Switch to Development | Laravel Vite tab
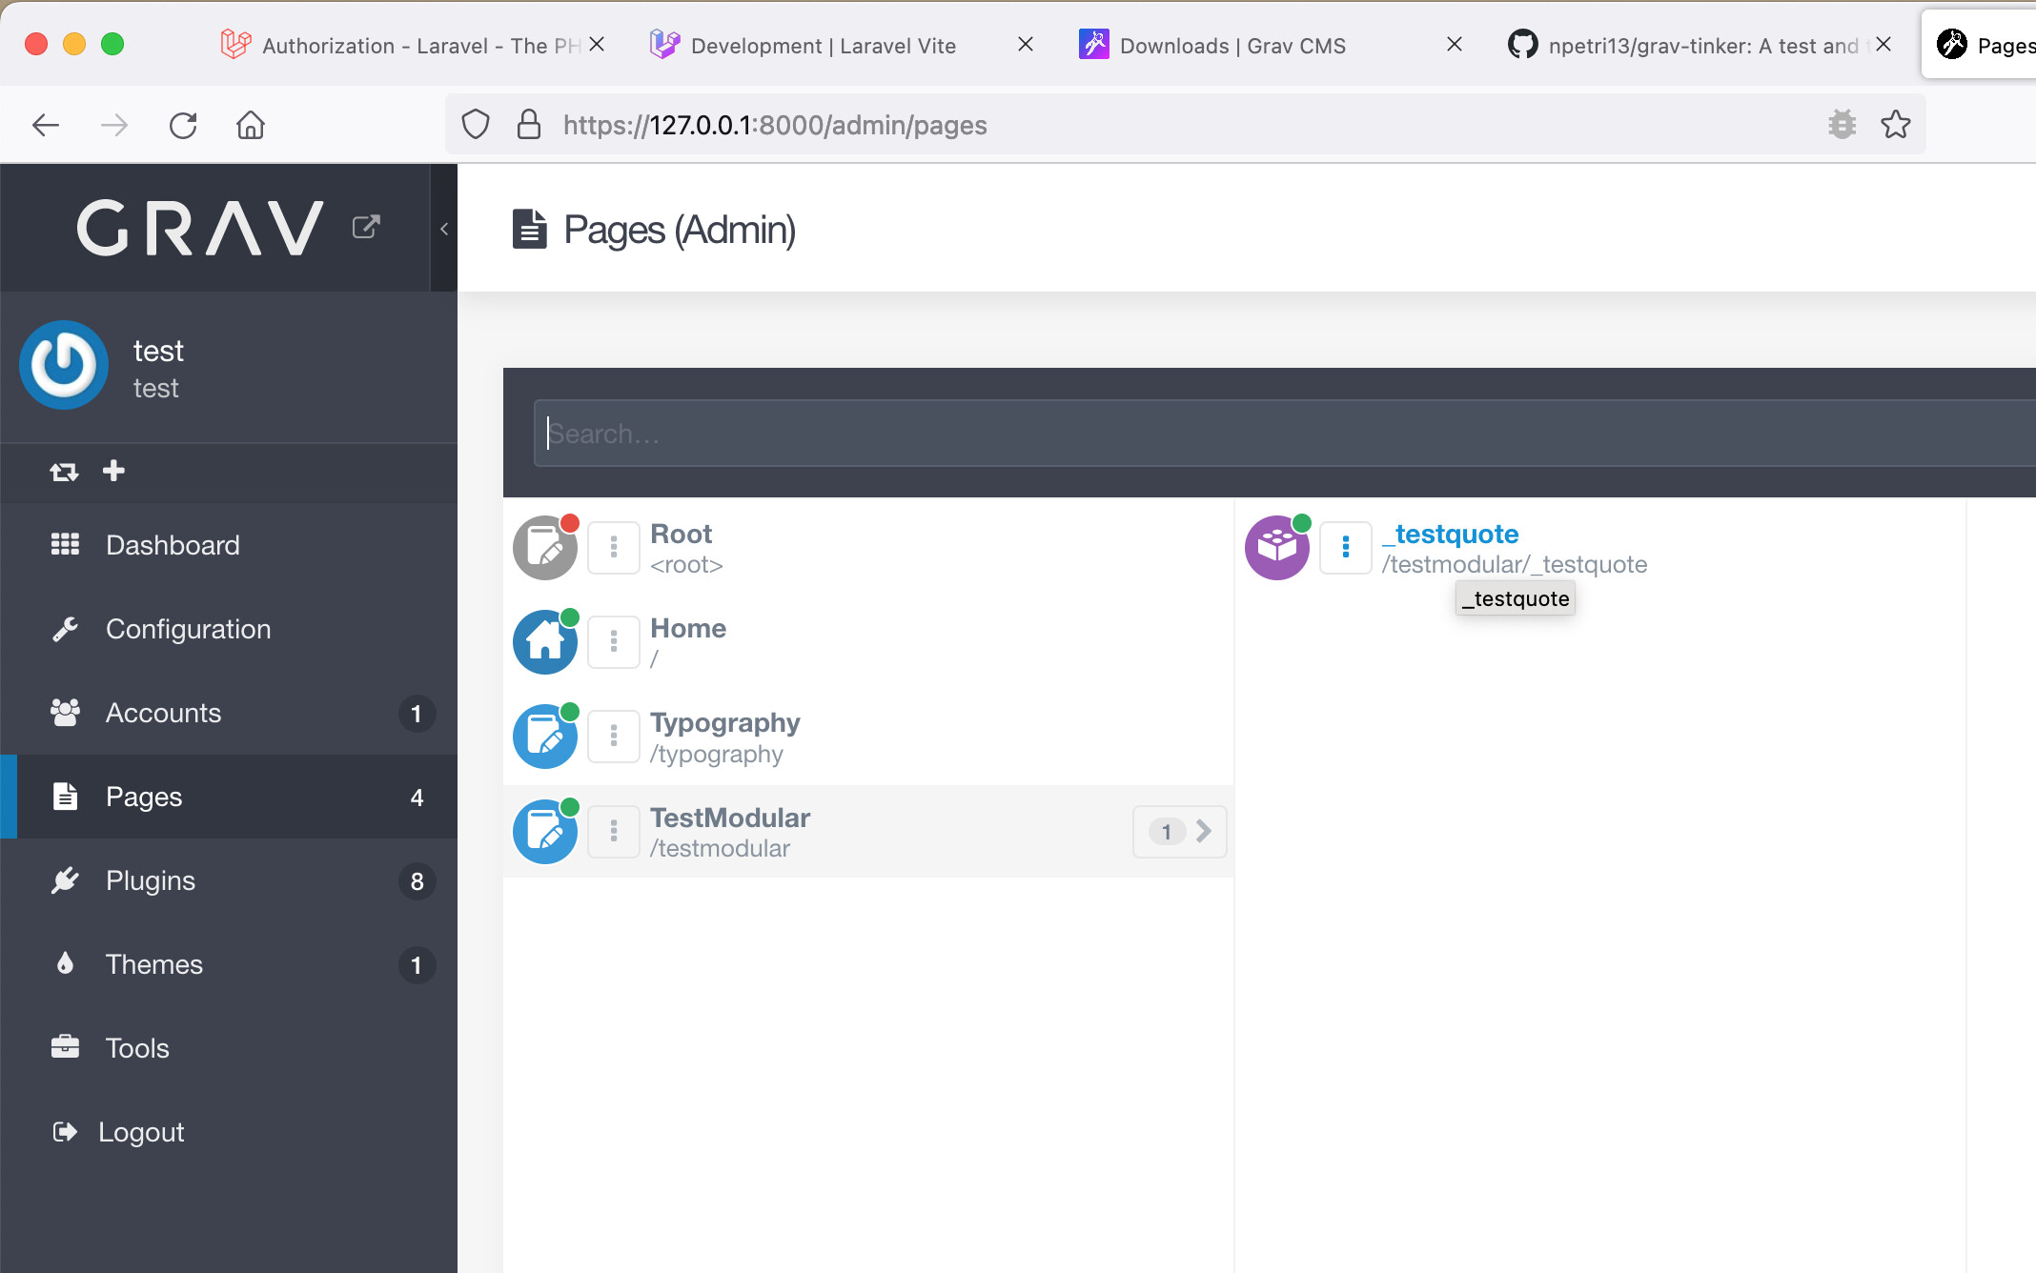The width and height of the screenshot is (2036, 1273). 824,45
